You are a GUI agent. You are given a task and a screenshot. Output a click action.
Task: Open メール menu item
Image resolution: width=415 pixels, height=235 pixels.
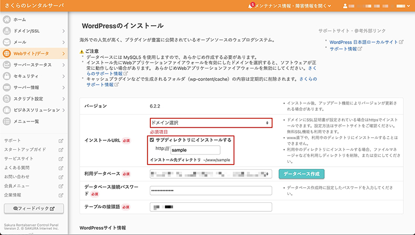[x=34, y=42]
